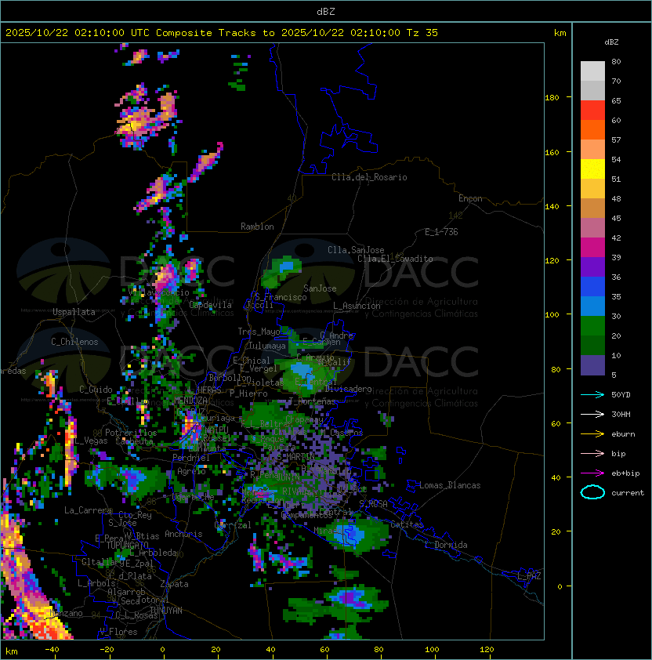
Task: Click the cyan 'current' ellipse legend symbol
Action: tap(592, 492)
